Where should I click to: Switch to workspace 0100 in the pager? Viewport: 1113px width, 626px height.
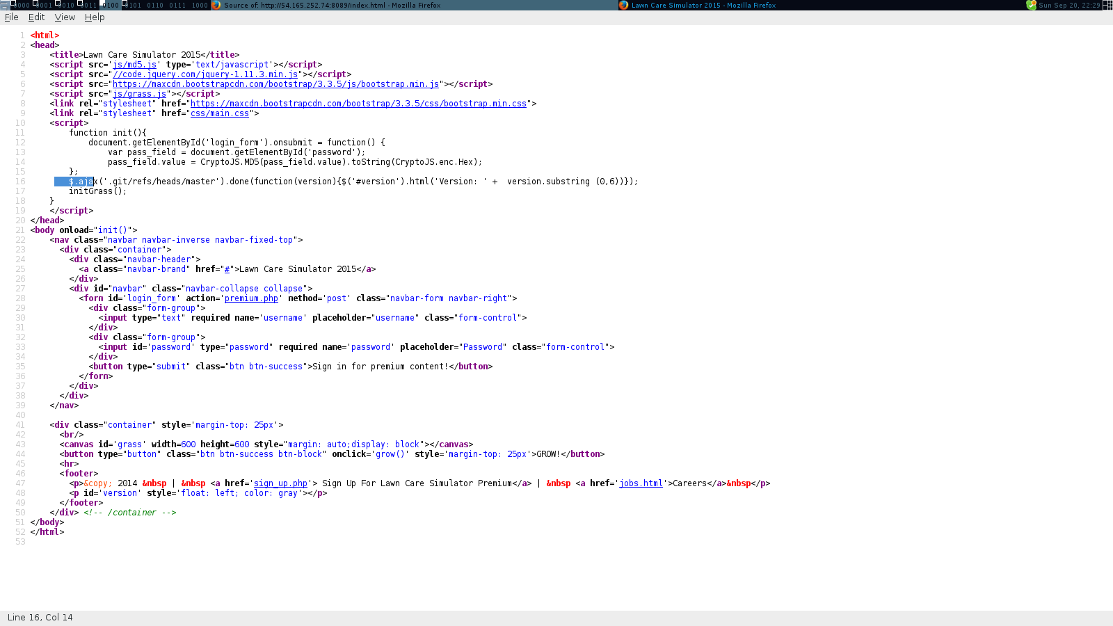click(x=111, y=5)
